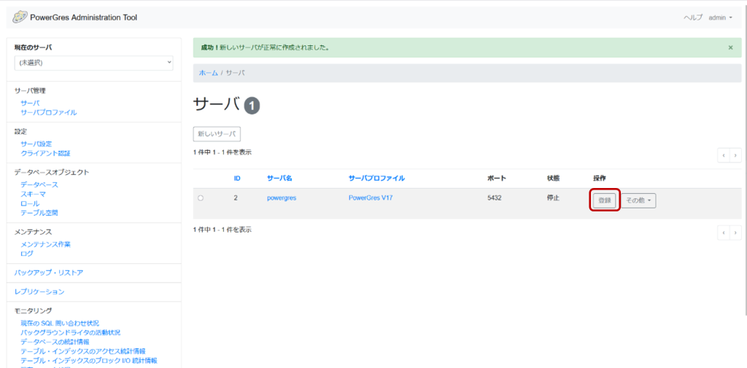Click the PowerGres Administration Tool title
This screenshot has height=368, width=747.
click(x=83, y=17)
